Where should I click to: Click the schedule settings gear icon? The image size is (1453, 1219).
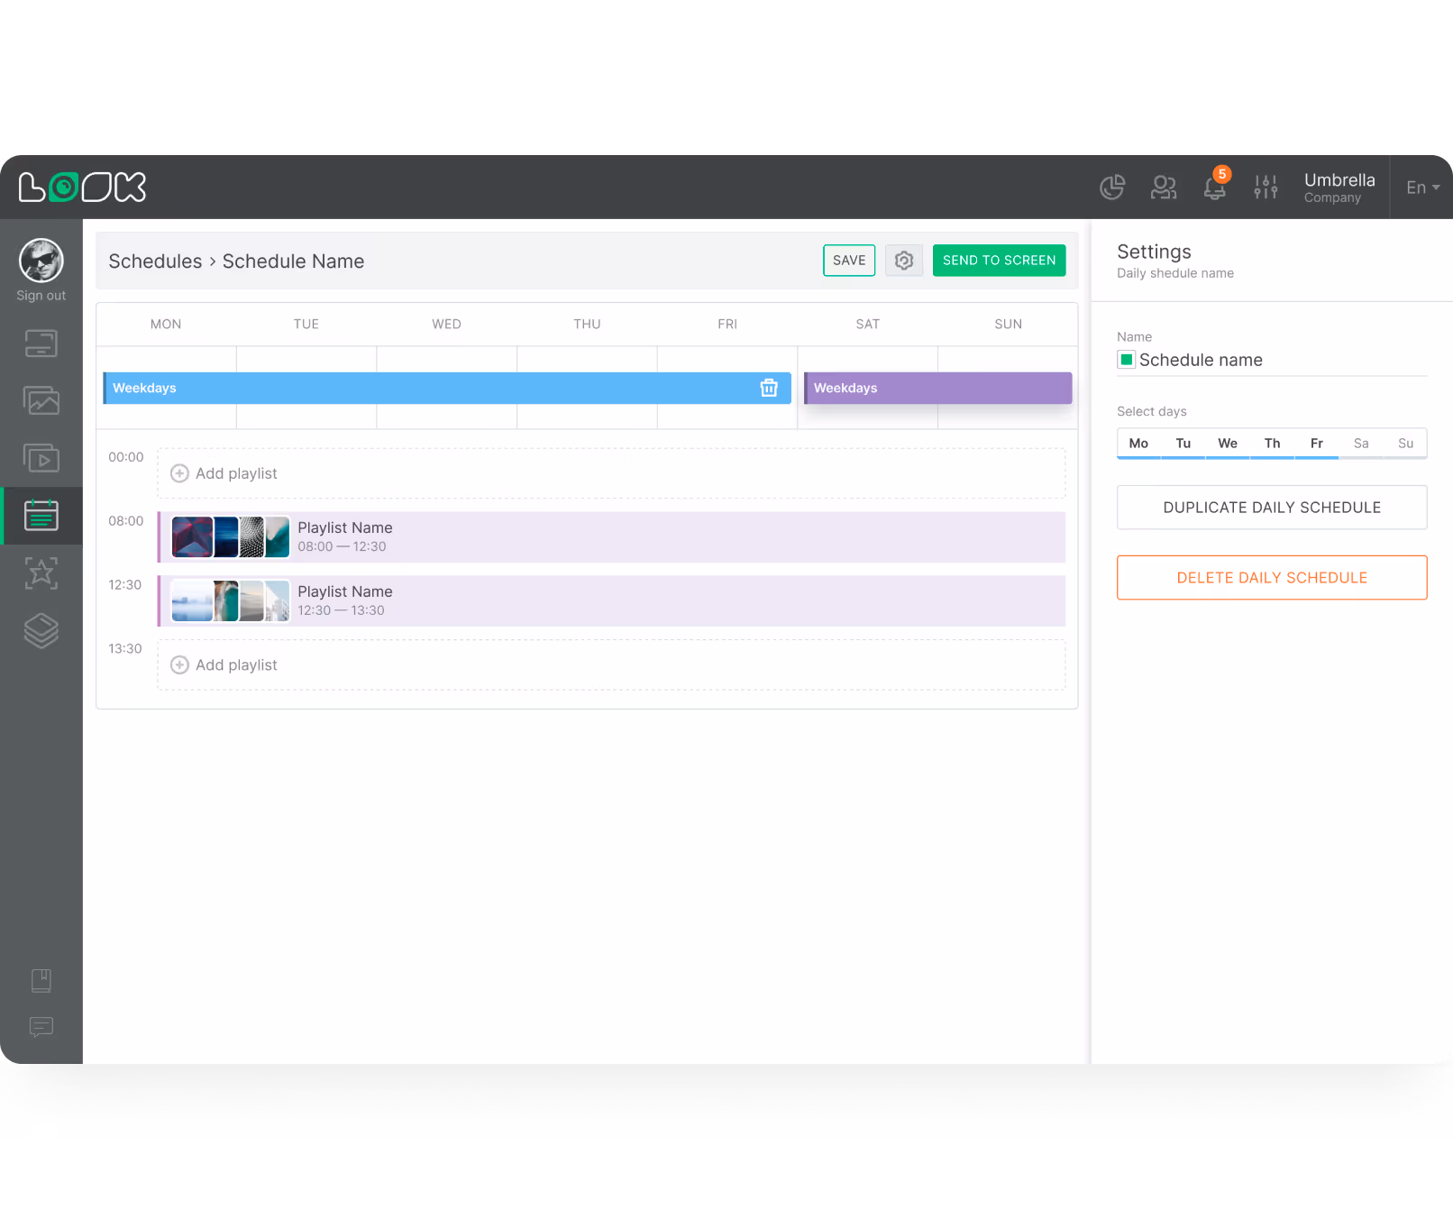click(904, 261)
